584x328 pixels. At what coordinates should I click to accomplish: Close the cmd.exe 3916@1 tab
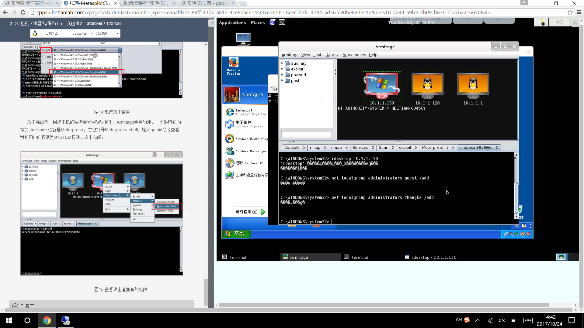pos(497,147)
